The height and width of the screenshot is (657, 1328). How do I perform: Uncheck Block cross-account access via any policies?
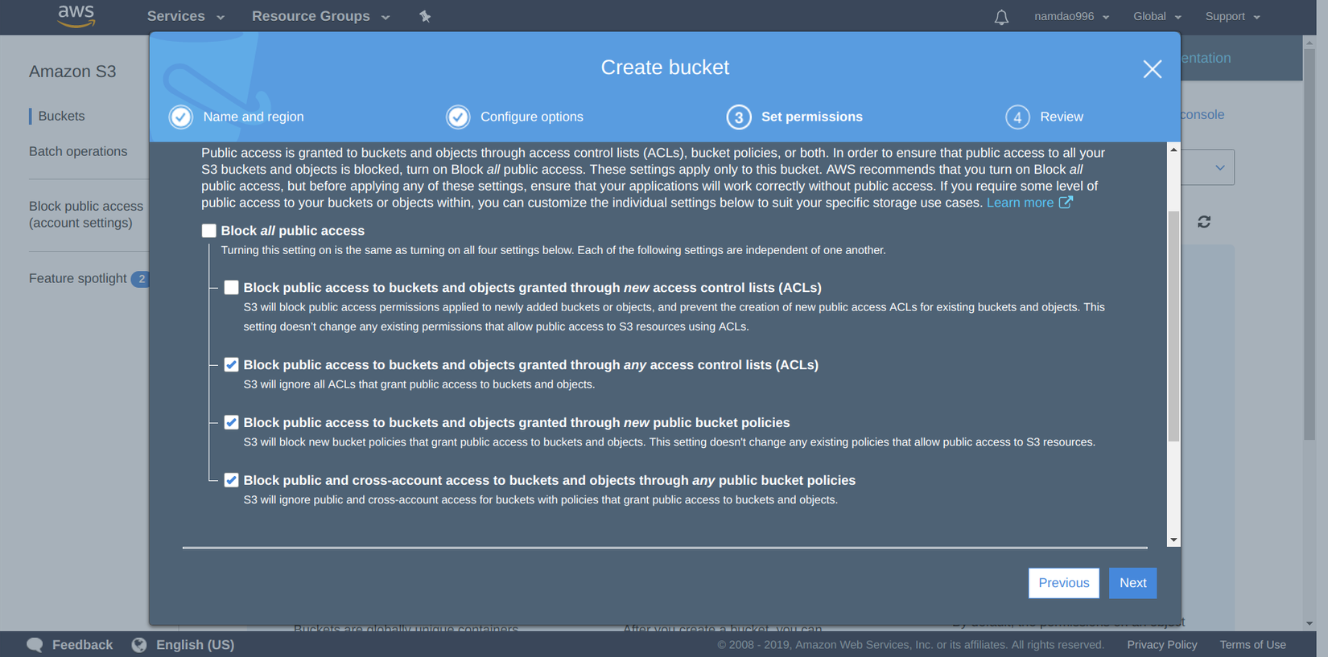point(232,480)
